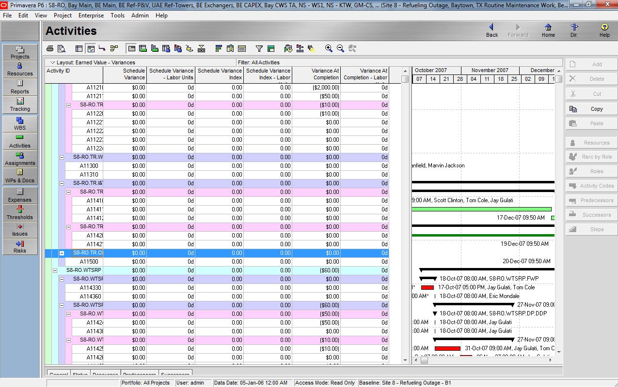
Task: Click the Schedule Variance column header
Action: tap(125, 74)
